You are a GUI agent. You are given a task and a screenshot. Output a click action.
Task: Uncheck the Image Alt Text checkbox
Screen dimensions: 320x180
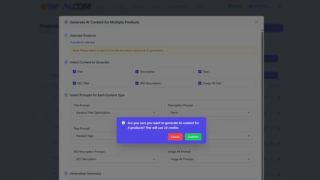pyautogui.click(x=200, y=83)
